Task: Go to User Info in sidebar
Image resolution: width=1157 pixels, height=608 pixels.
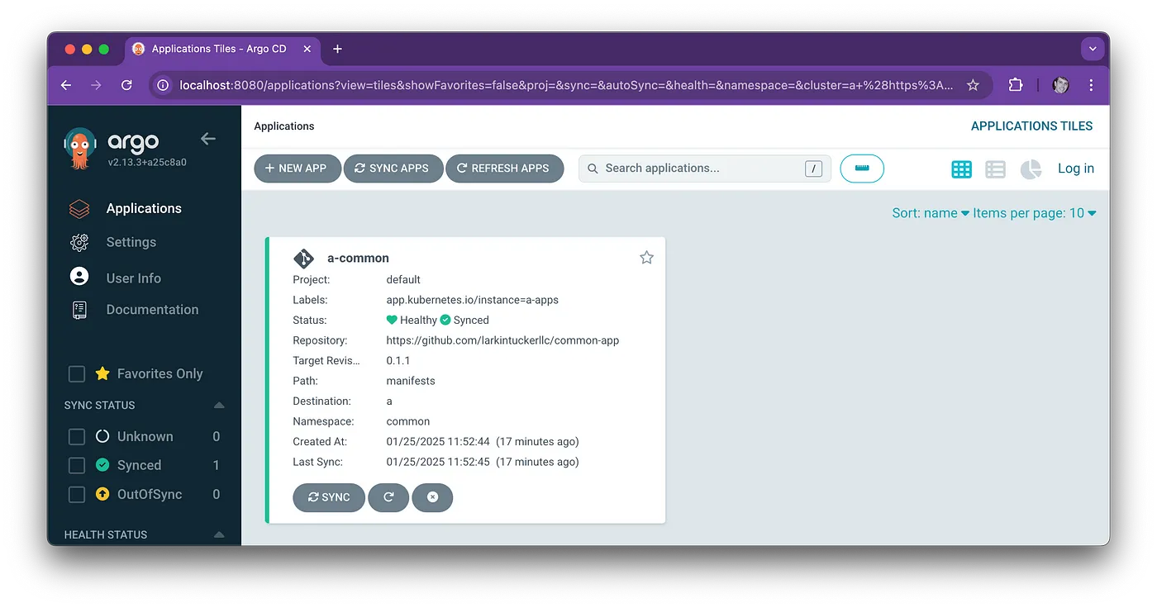Action: 133,278
